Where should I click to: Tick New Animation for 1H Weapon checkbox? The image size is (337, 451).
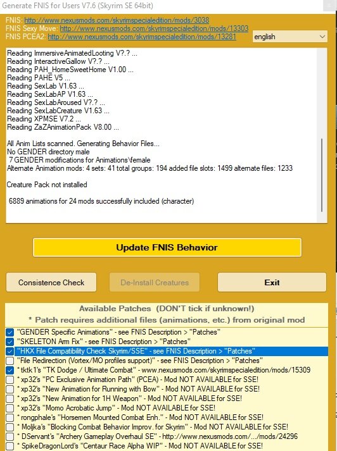10,398
